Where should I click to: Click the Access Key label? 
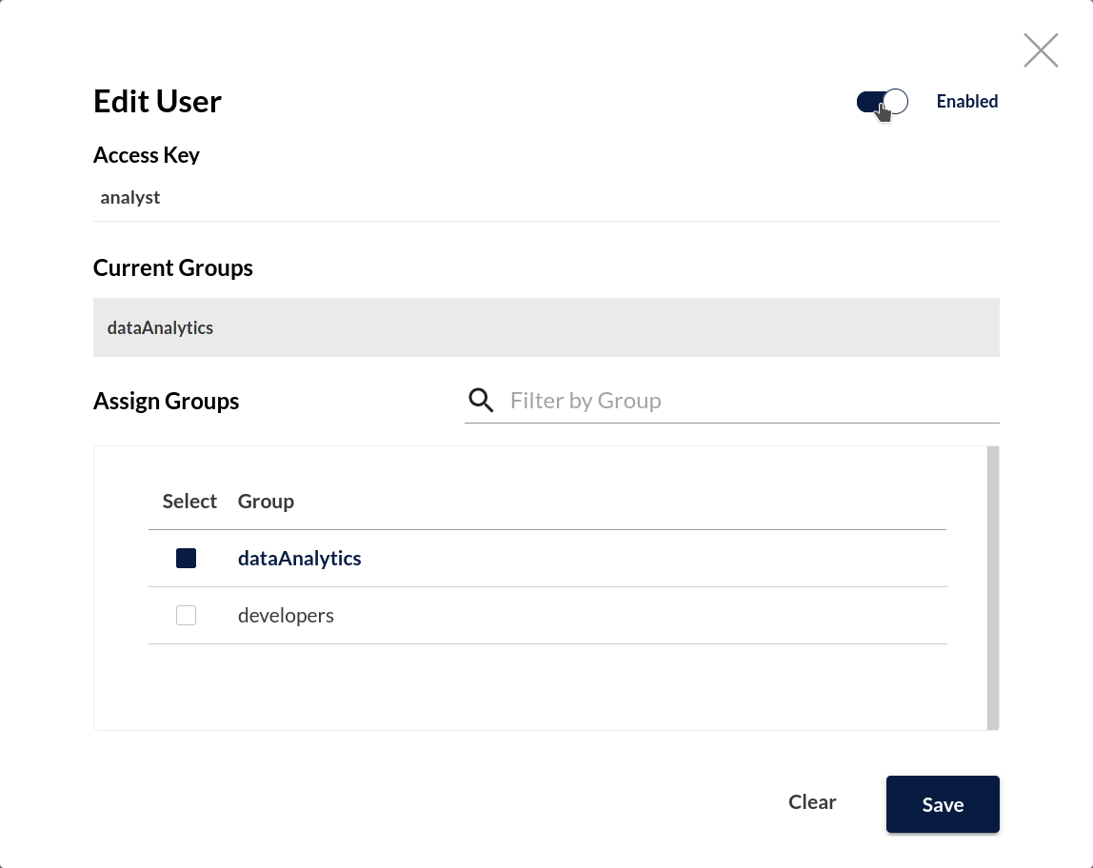(x=146, y=154)
